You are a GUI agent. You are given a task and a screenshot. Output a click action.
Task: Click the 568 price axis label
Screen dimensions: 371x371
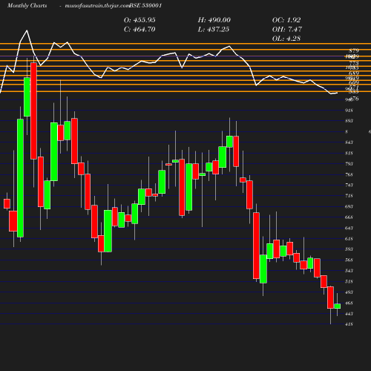pos(349,260)
